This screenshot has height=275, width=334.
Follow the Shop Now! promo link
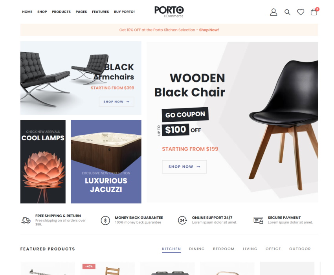209,30
